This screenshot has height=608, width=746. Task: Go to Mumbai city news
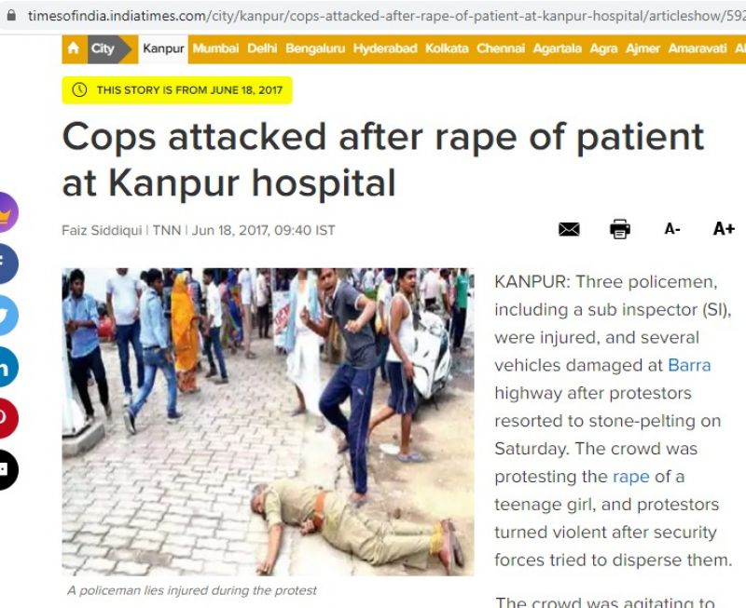(215, 48)
